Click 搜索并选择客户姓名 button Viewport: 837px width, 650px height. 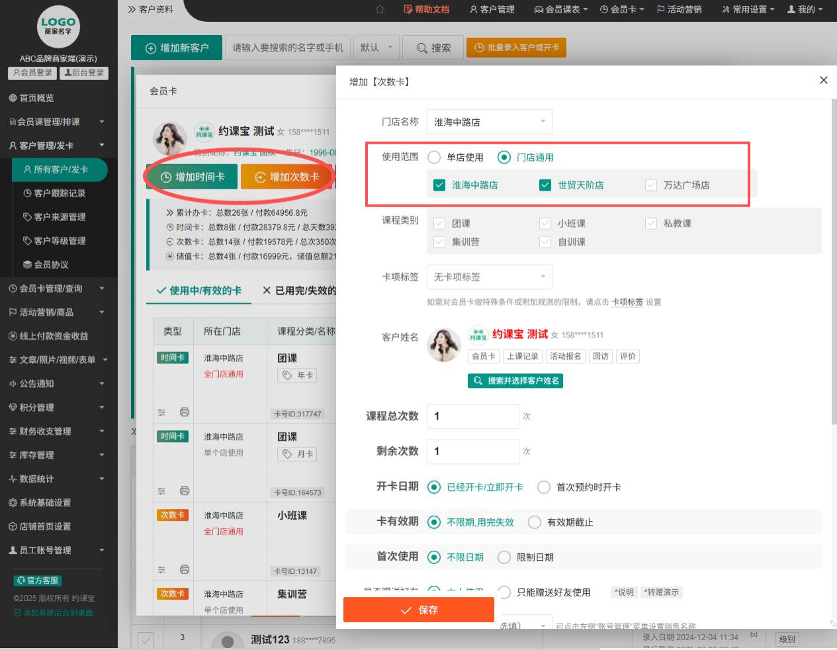515,381
